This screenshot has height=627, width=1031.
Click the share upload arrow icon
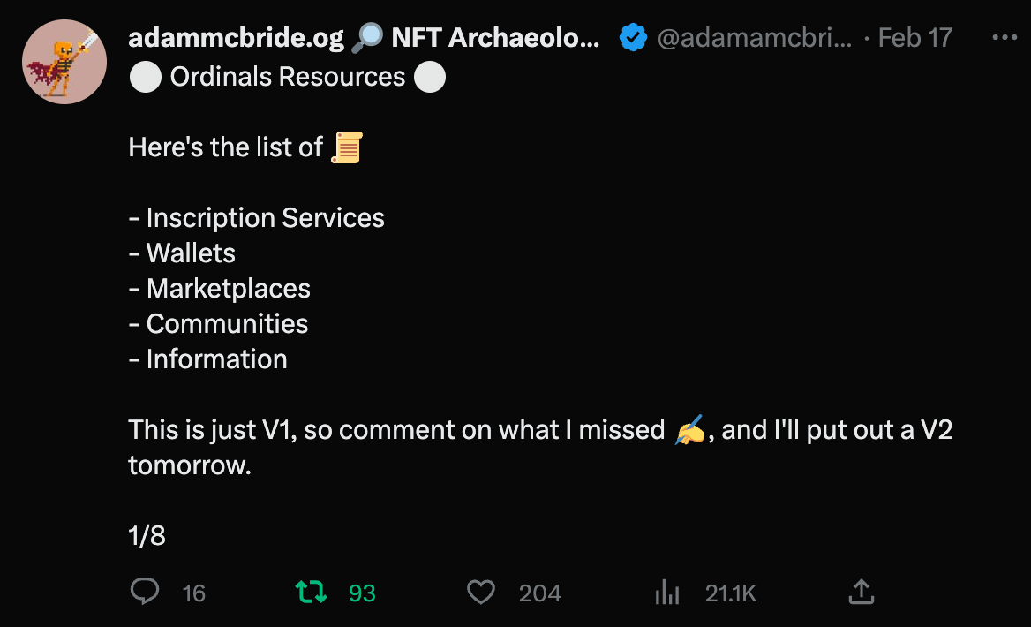(x=861, y=592)
